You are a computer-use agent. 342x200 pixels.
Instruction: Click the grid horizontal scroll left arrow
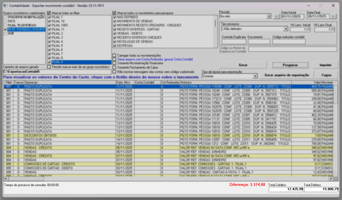coord(6,179)
